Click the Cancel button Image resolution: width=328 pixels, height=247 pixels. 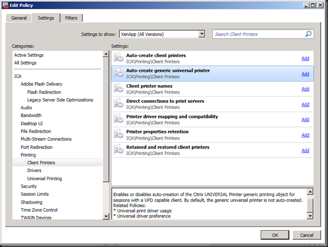pyautogui.click(x=307, y=235)
